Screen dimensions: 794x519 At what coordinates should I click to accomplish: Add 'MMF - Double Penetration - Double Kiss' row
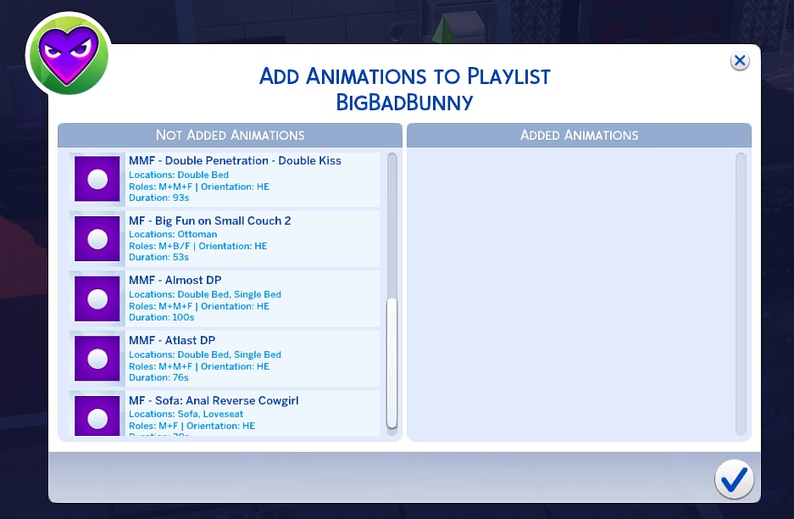pos(225,179)
